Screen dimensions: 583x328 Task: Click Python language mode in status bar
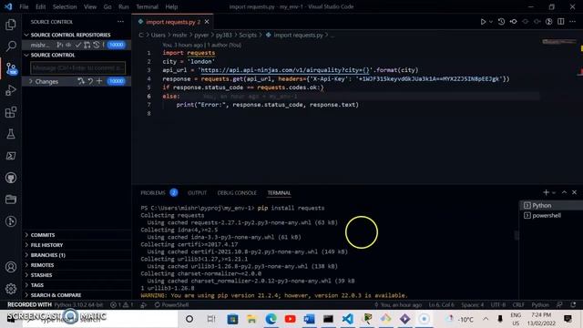pos(540,304)
